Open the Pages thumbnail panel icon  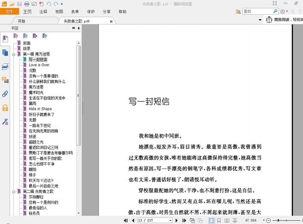coord(5,53)
